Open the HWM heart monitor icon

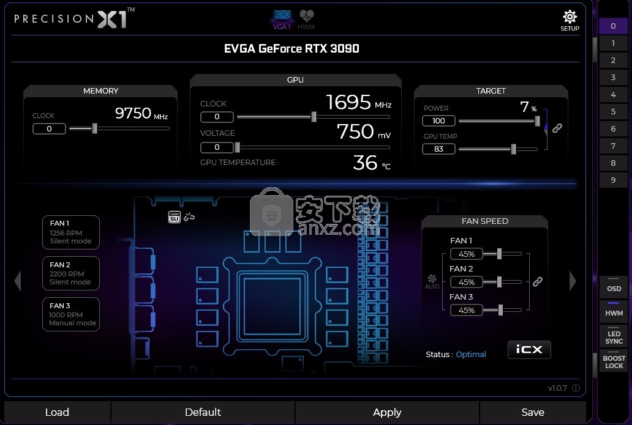[x=306, y=20]
